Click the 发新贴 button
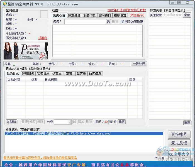The image size is (195, 167). (x=12, y=122)
